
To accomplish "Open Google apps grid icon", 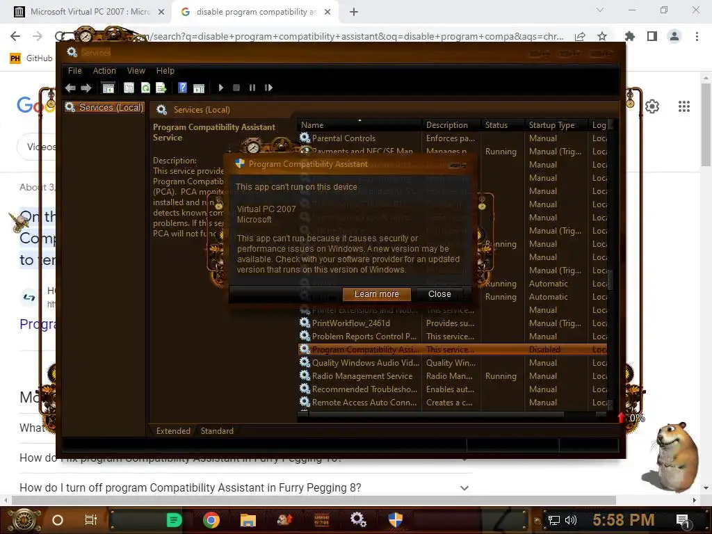I will (x=684, y=106).
